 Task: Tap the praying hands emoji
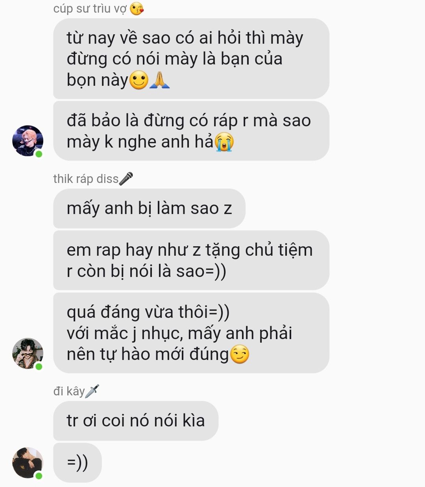160,80
